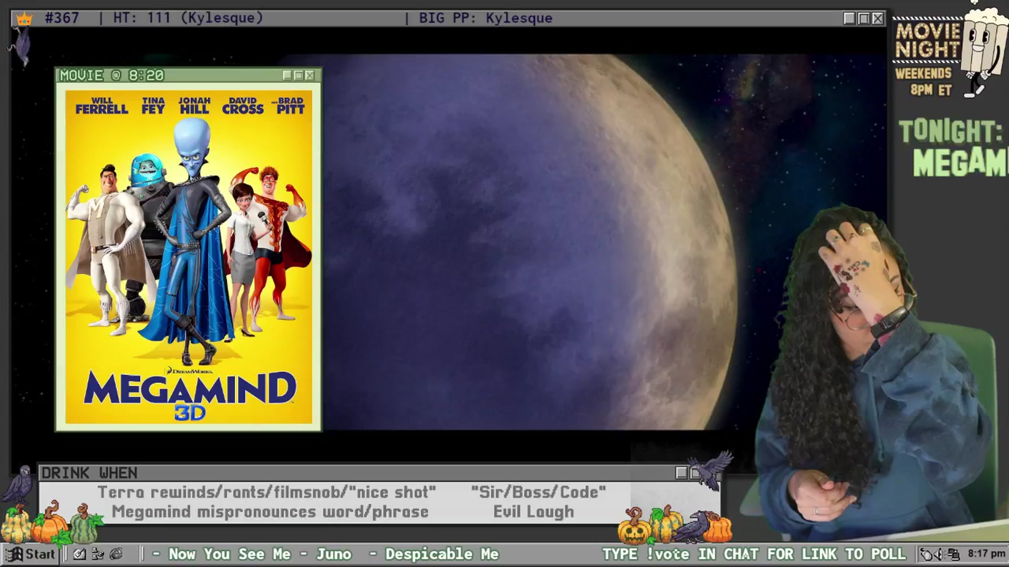Viewport: 1009px width, 567px height.
Task: Click the 'Evil Laugh' drink rule
Action: point(533,511)
